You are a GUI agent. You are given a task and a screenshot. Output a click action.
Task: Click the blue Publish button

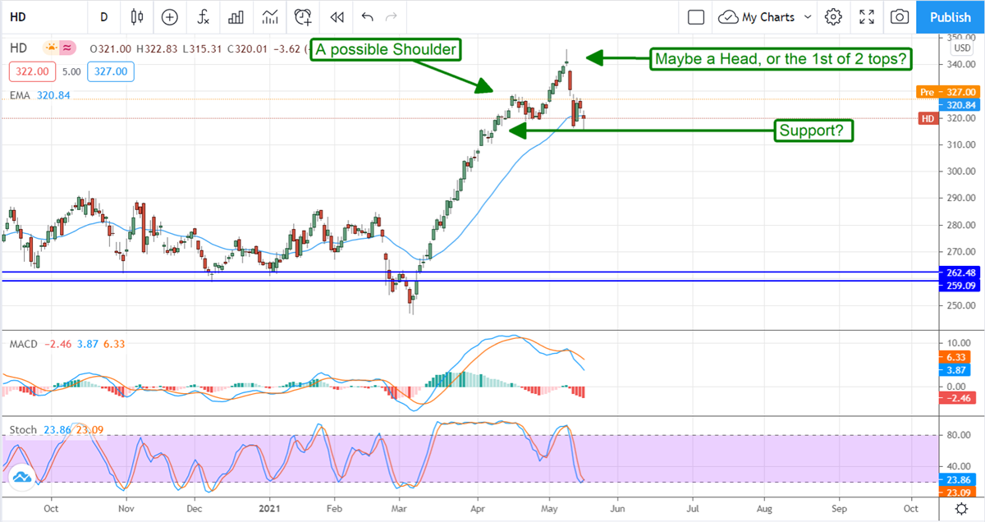tap(951, 16)
